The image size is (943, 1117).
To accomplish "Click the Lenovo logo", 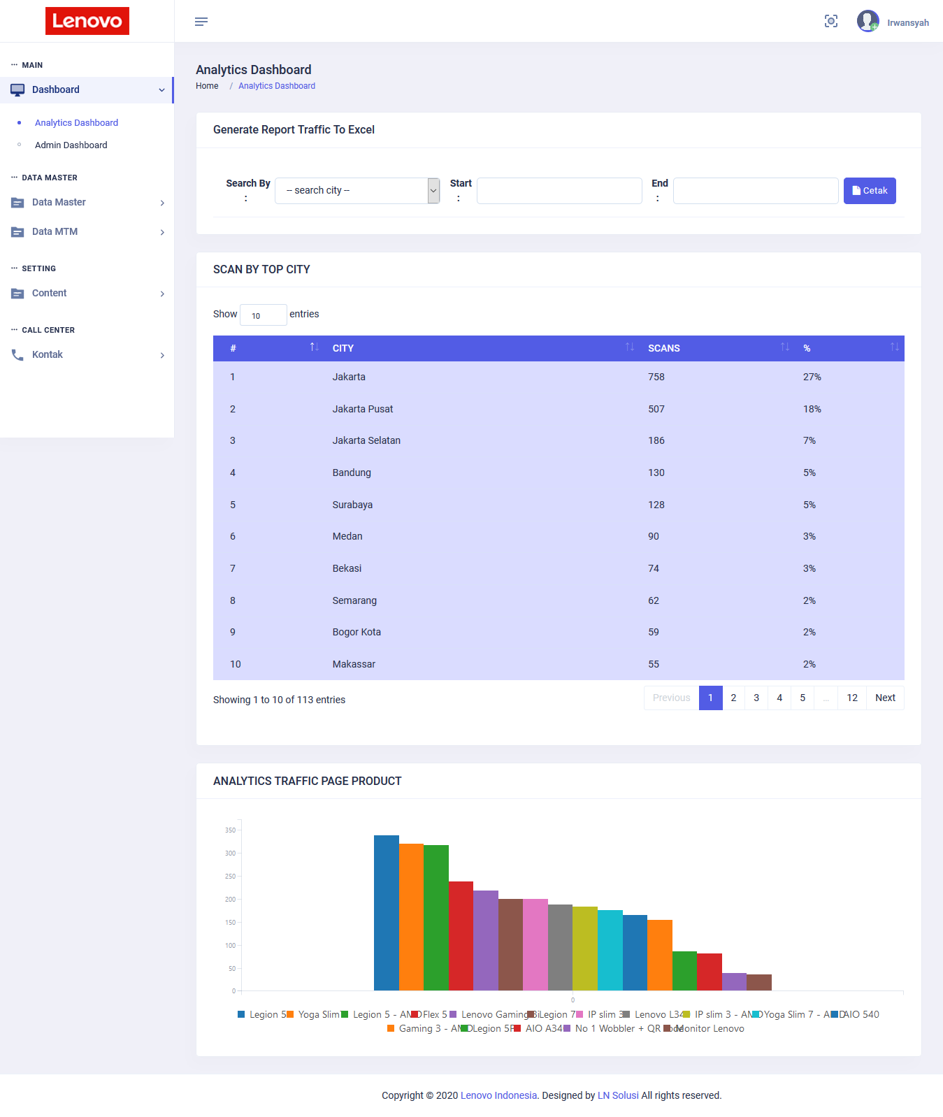I will [87, 21].
